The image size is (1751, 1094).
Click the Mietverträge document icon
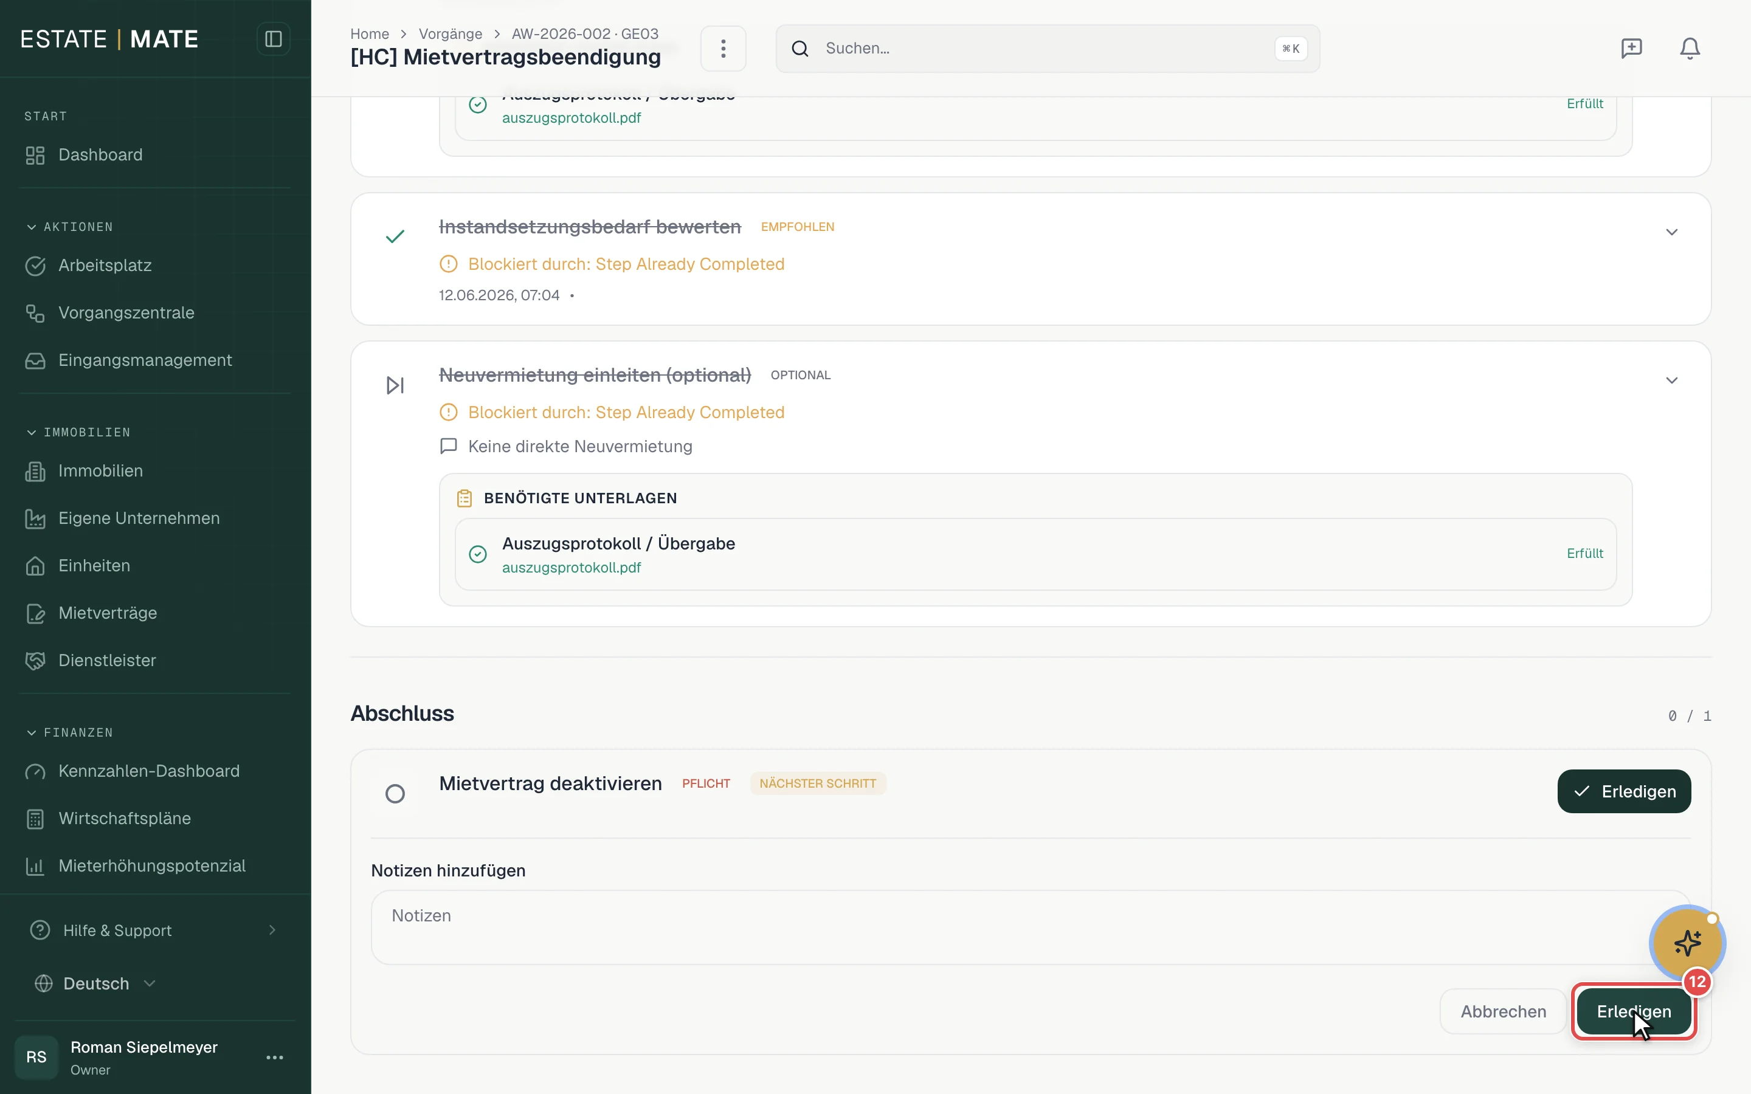point(35,614)
